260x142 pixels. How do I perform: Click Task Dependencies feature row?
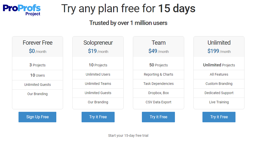158,84
